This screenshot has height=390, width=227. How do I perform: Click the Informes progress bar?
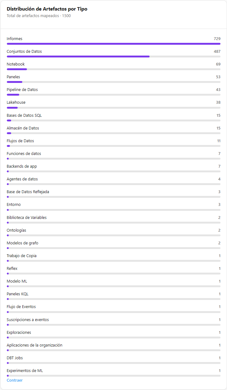tap(114, 44)
